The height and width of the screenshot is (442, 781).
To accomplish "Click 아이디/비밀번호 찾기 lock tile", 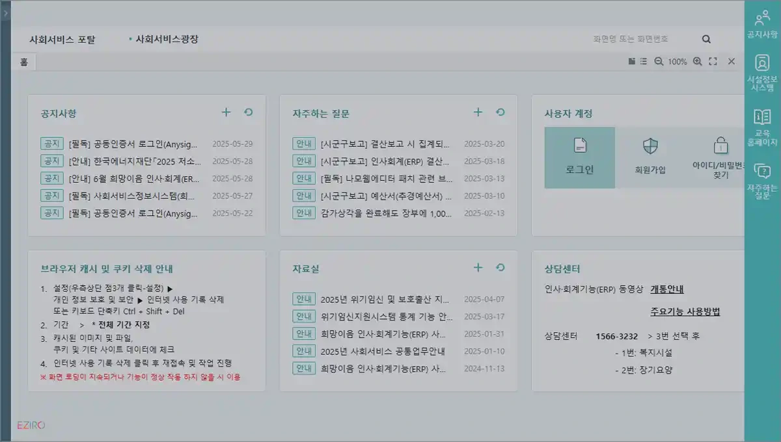I will pos(715,158).
